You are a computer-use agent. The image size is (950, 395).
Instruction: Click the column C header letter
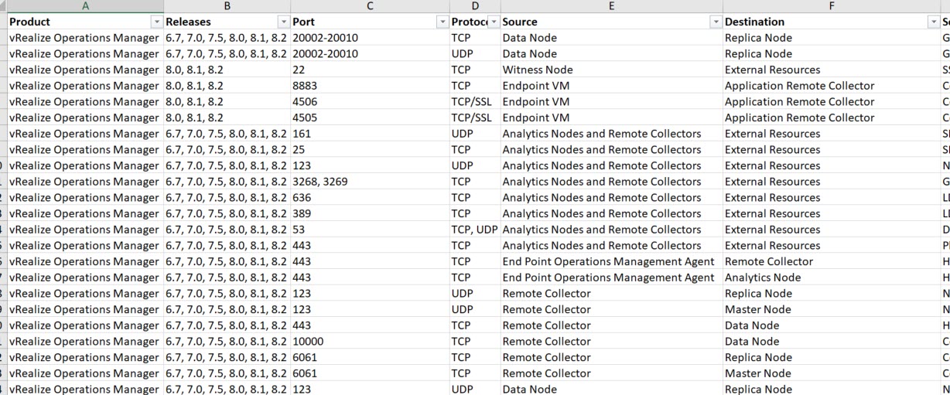(370, 6)
